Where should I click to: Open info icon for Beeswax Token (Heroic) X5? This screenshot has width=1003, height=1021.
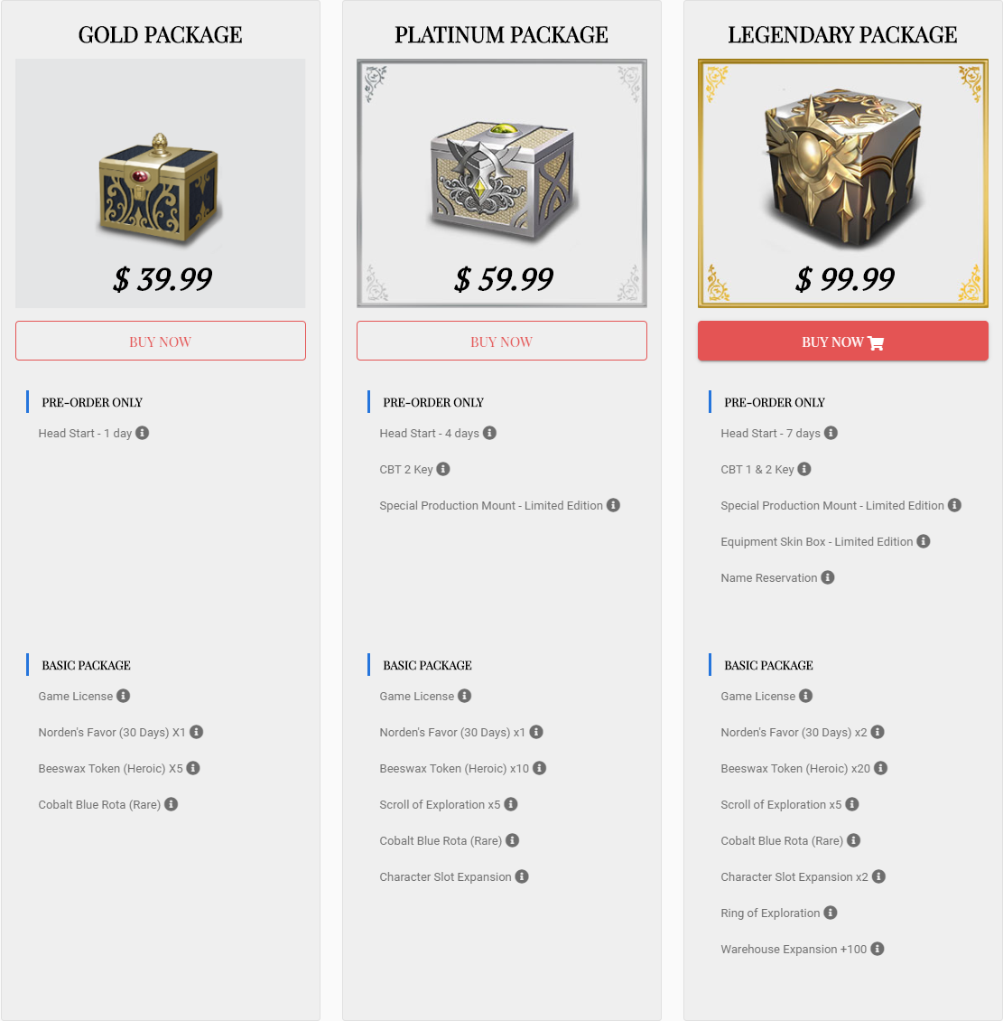(x=193, y=768)
